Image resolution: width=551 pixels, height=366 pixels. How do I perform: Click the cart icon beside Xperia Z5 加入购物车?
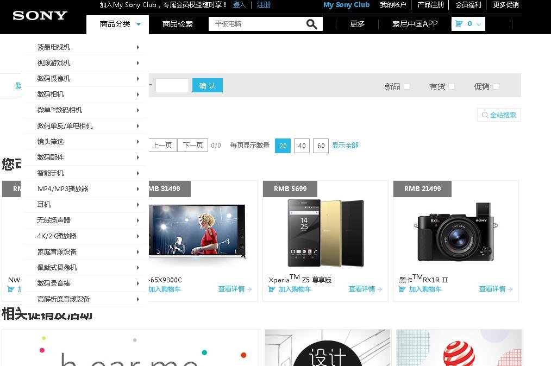[x=272, y=289]
